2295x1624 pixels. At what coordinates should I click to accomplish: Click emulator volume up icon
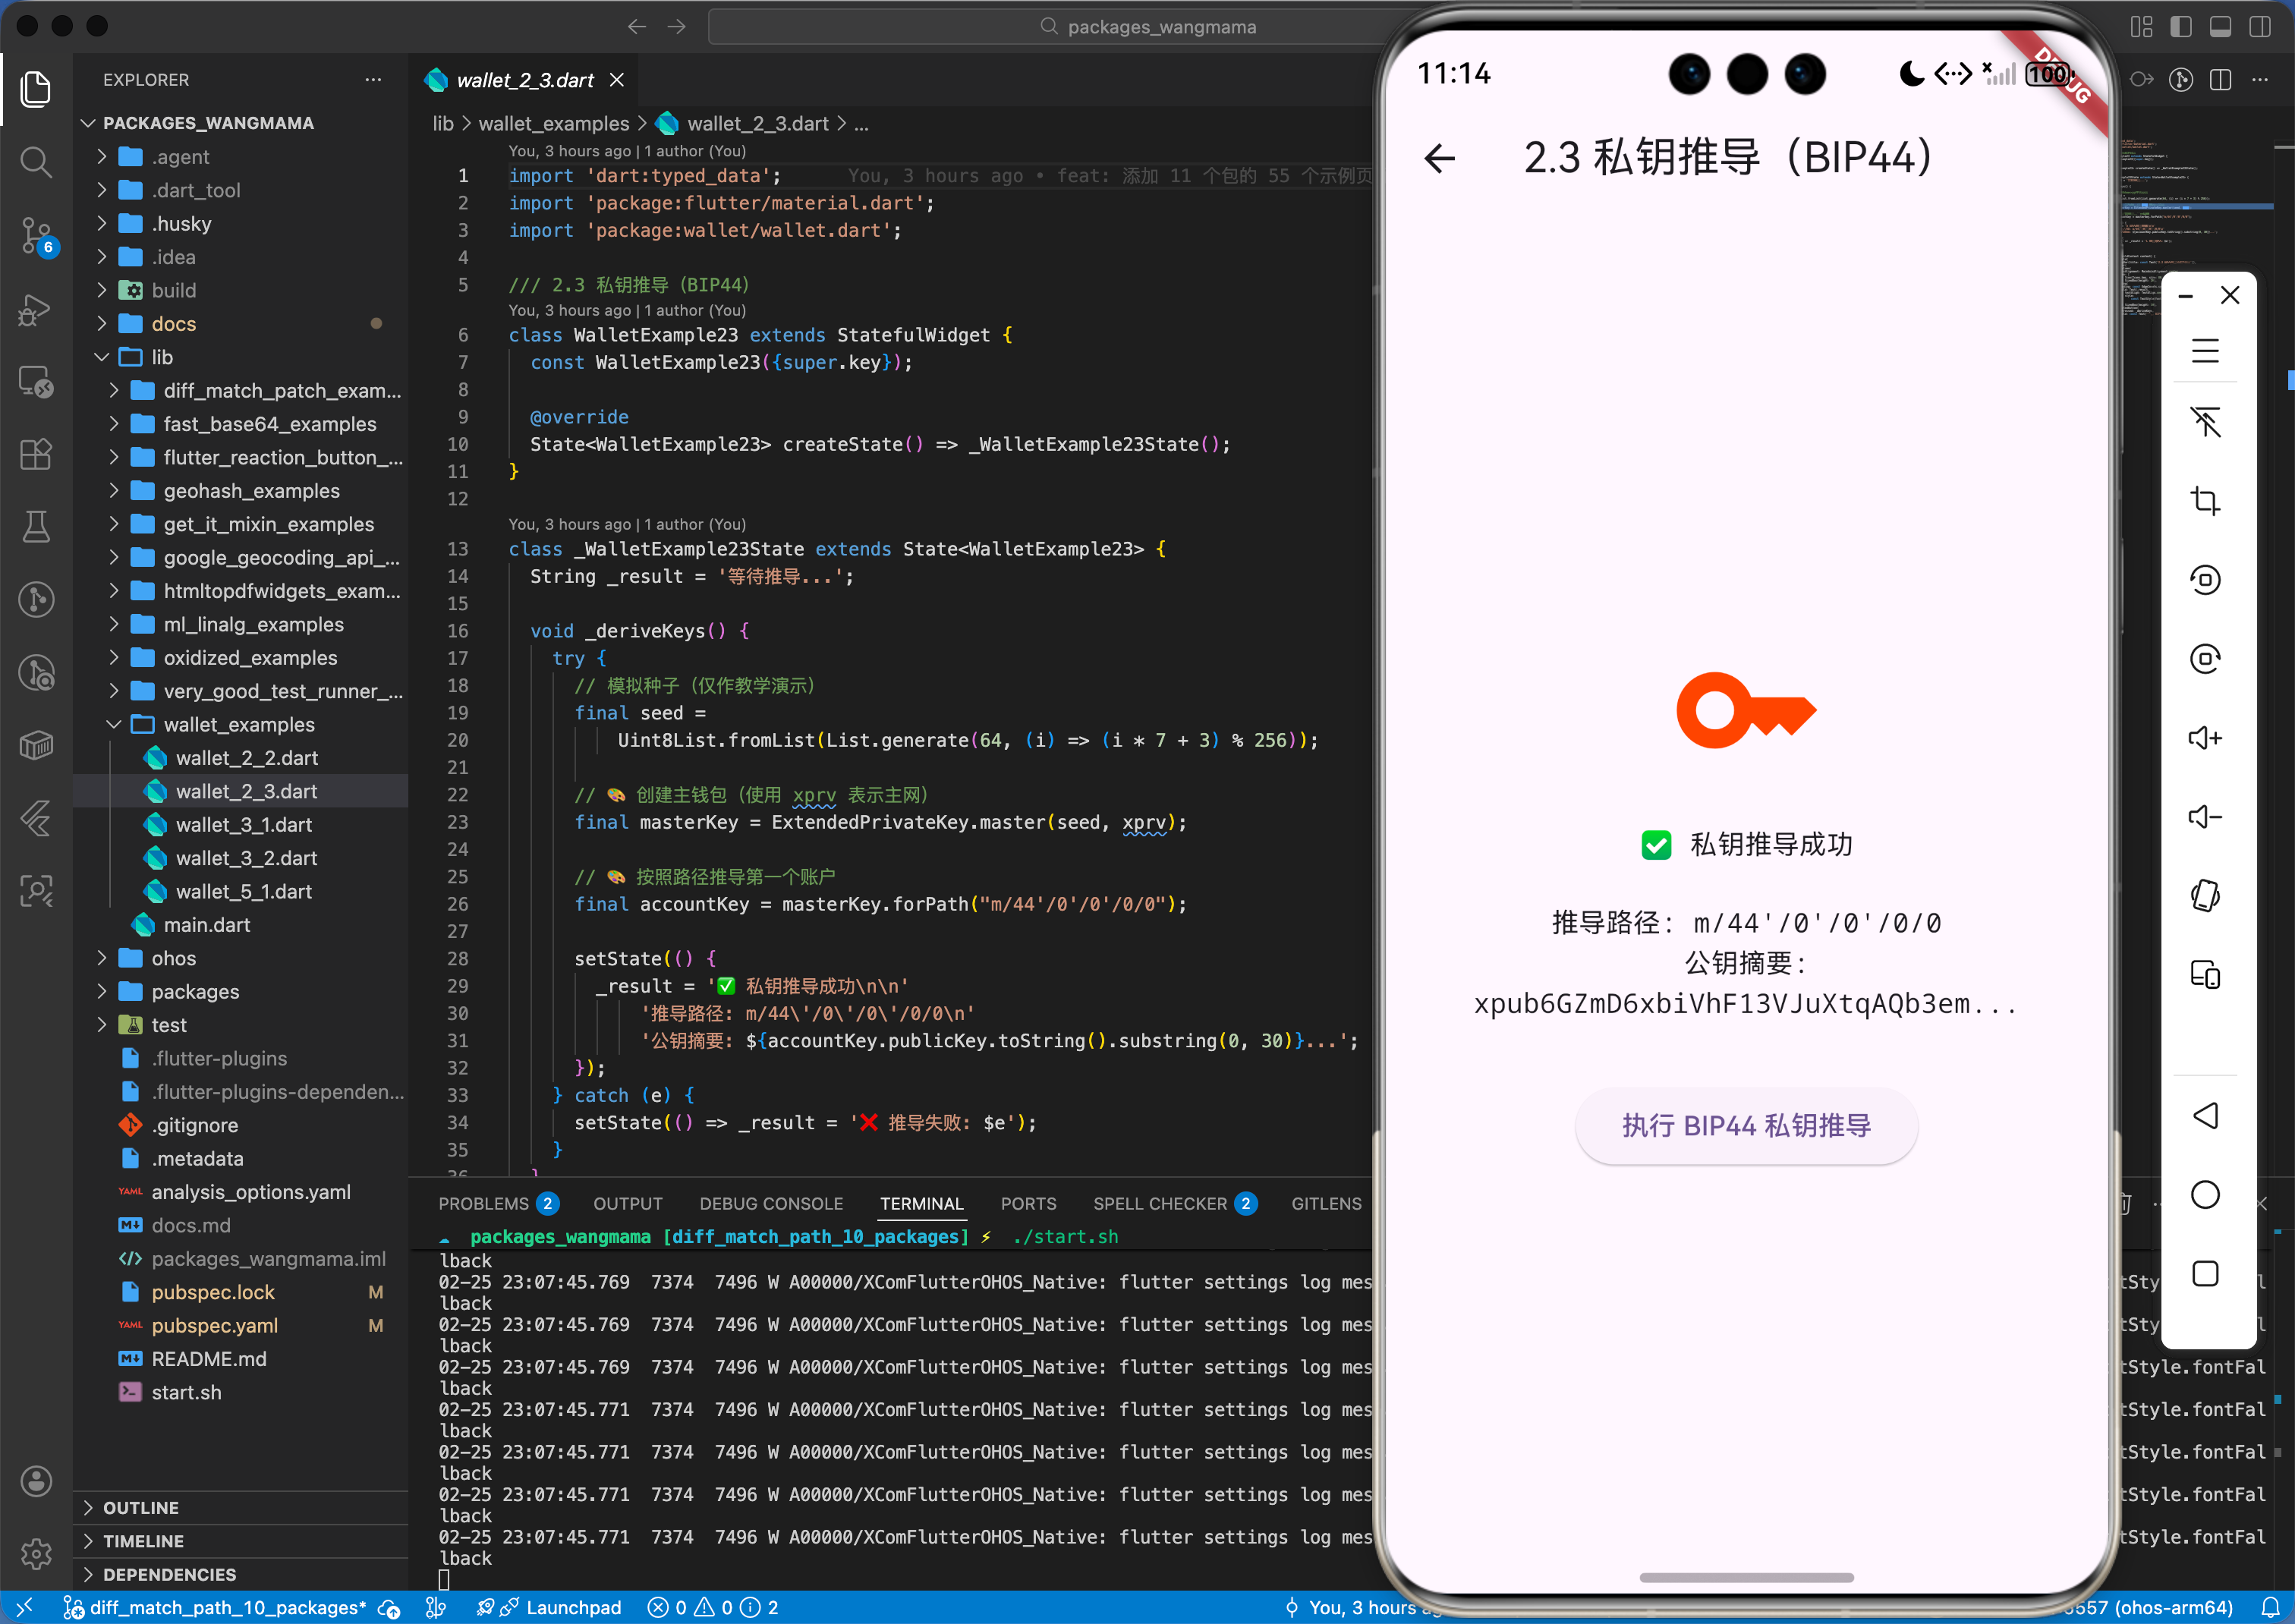[2204, 738]
